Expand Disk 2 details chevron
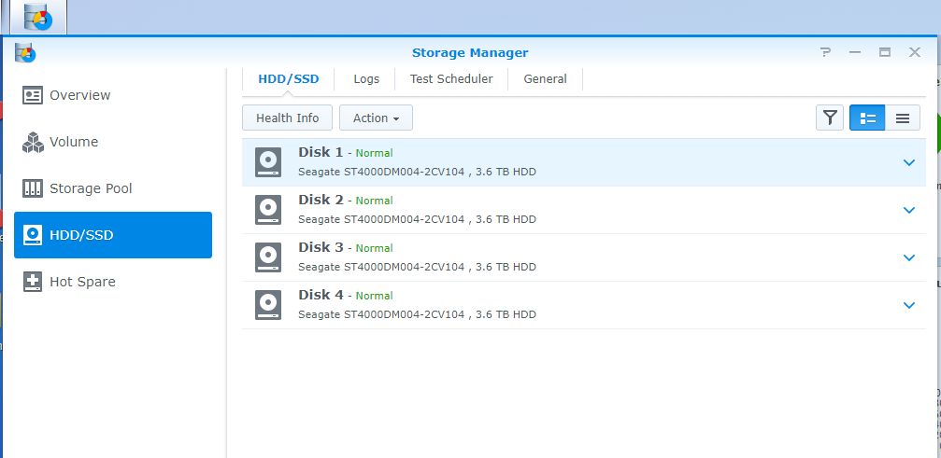 pyautogui.click(x=909, y=210)
